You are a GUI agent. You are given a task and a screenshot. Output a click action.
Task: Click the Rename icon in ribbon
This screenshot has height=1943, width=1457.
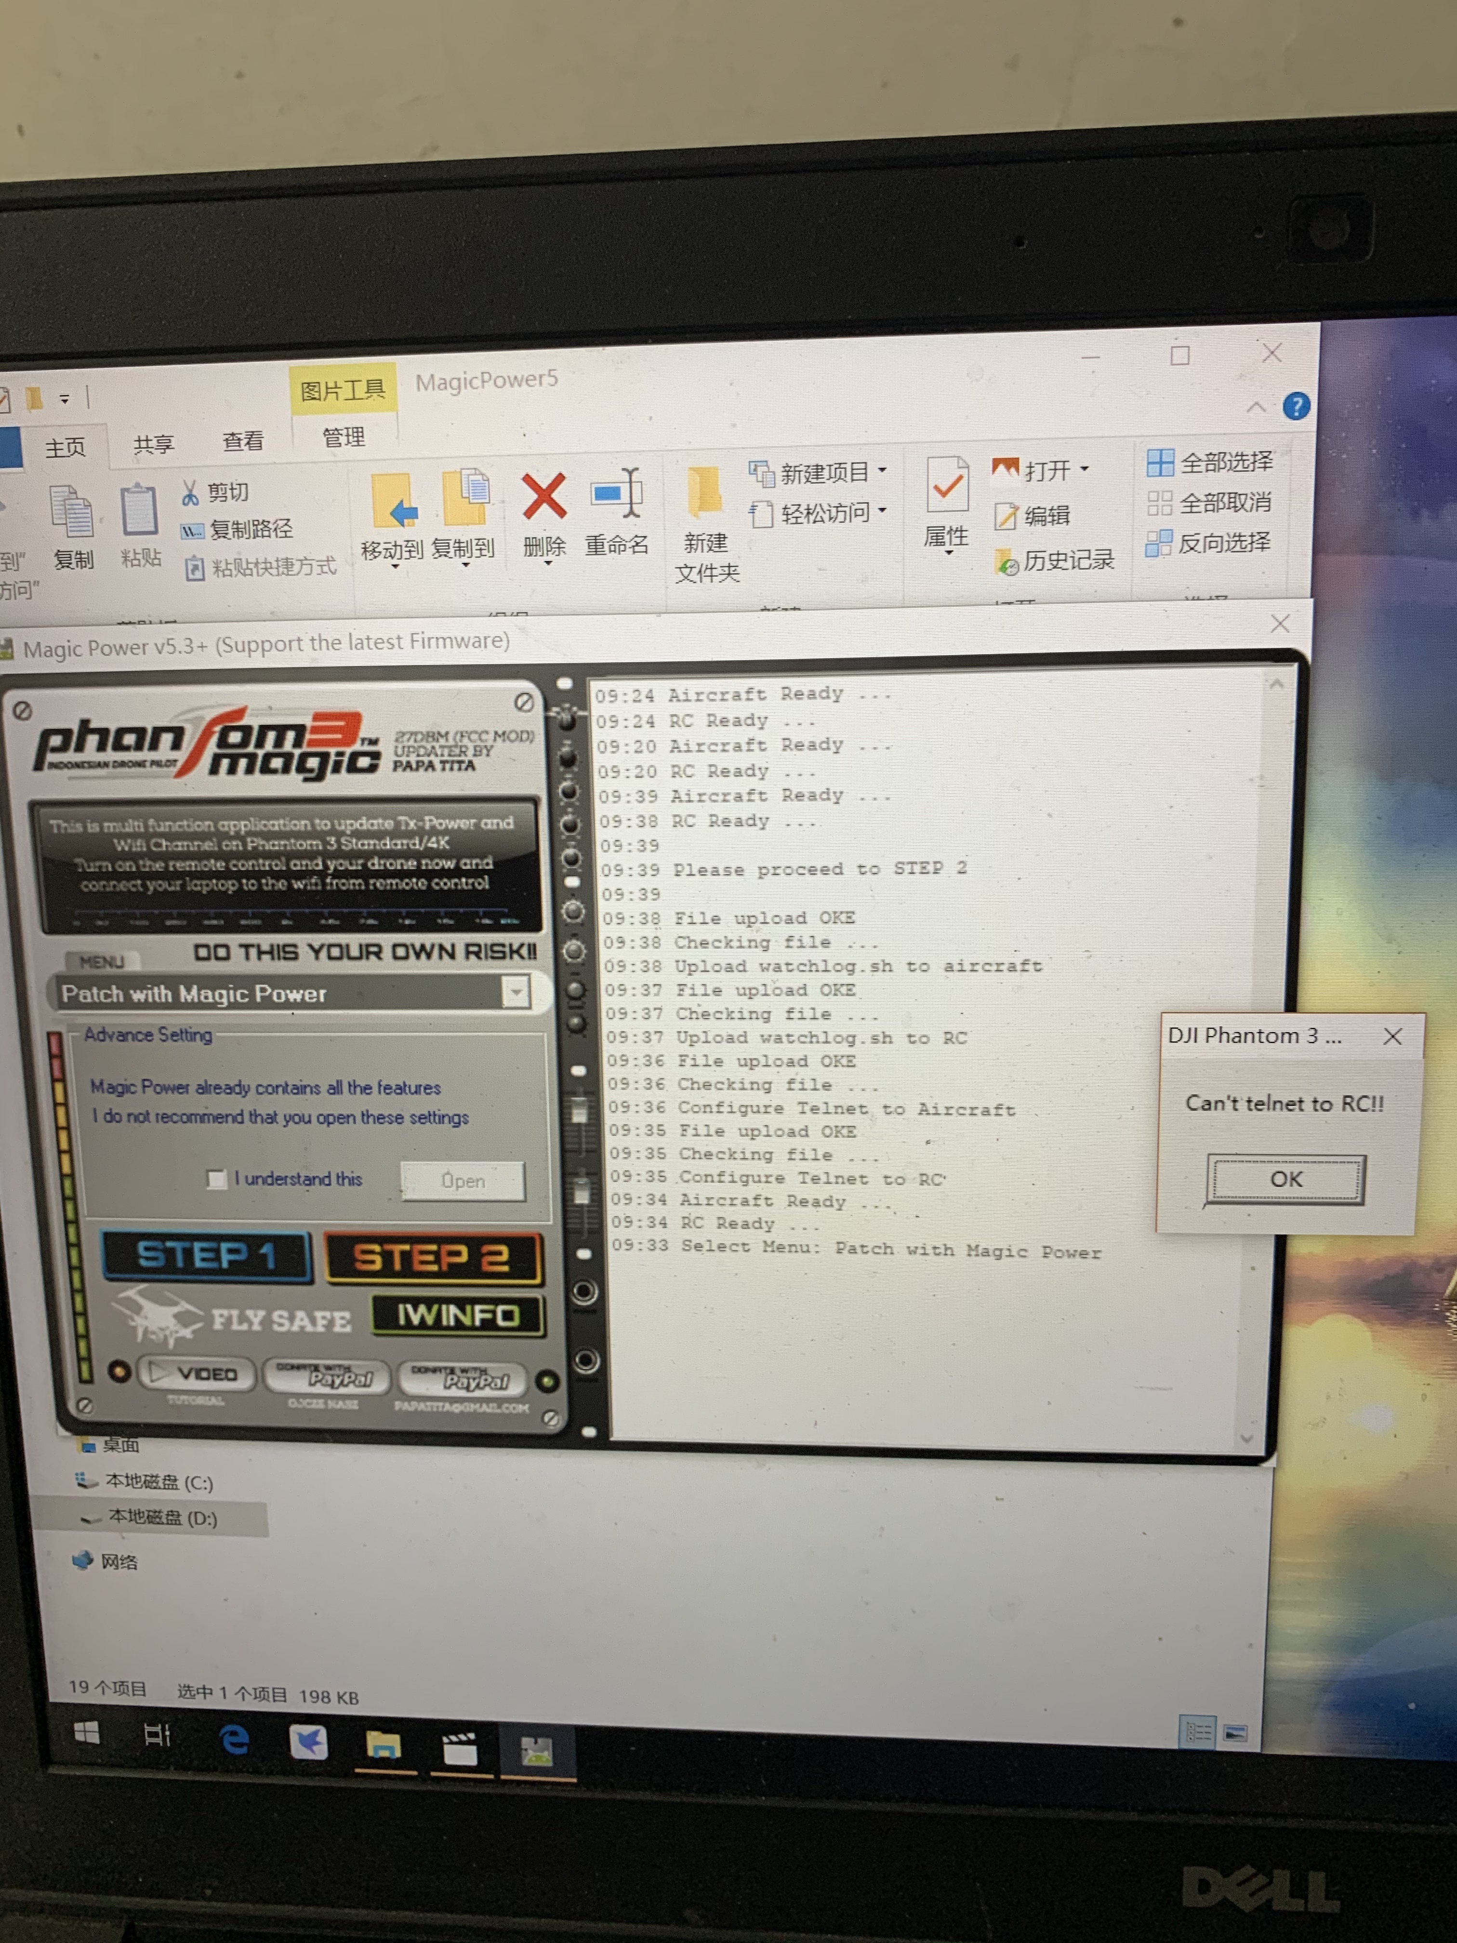[x=617, y=493]
